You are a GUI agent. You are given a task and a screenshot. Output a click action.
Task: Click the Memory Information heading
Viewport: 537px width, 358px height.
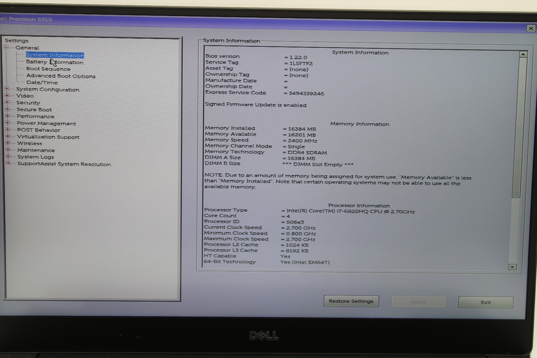[360, 124]
